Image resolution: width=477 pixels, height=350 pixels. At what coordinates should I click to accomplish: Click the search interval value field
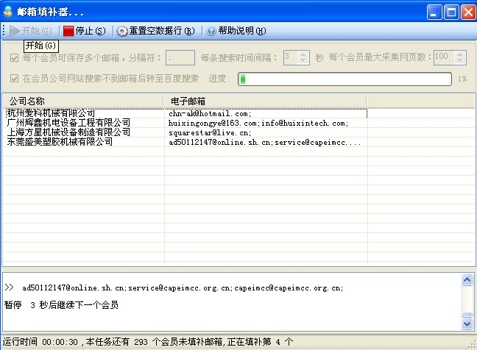coord(291,58)
